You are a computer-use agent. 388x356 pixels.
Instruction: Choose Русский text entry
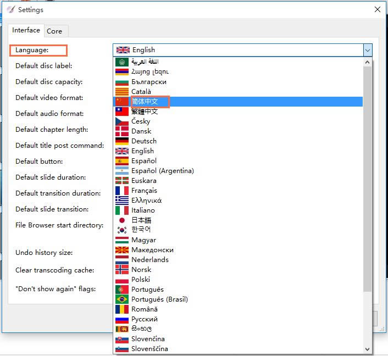click(145, 319)
